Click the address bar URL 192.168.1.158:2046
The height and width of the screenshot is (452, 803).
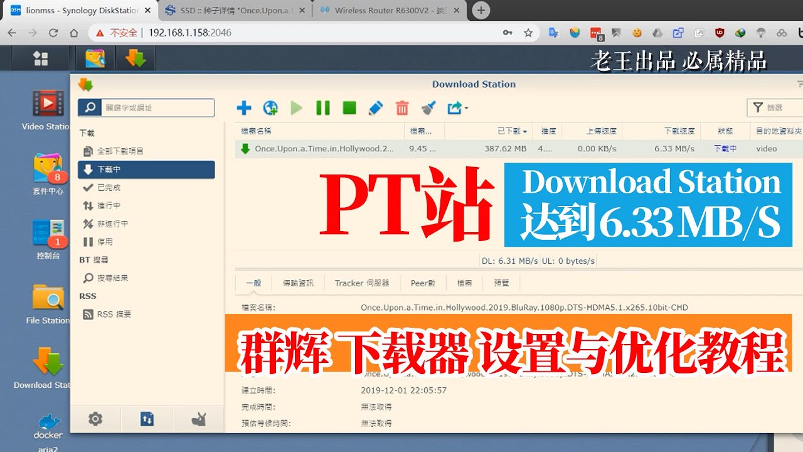click(x=190, y=33)
